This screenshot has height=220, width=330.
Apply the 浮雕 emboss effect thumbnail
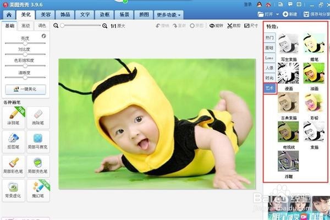pos(288,161)
